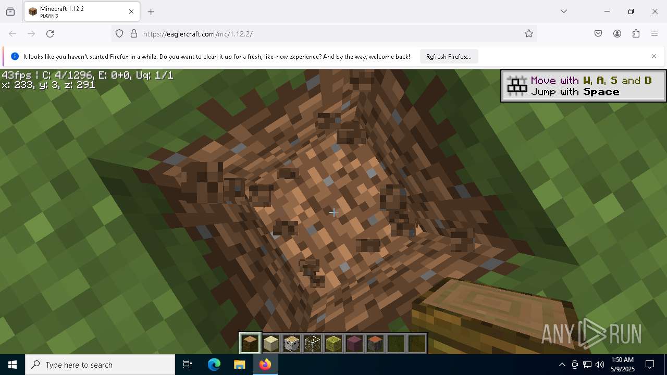Open a new browser tab
Screen dimensions: 667x375
click(x=151, y=11)
